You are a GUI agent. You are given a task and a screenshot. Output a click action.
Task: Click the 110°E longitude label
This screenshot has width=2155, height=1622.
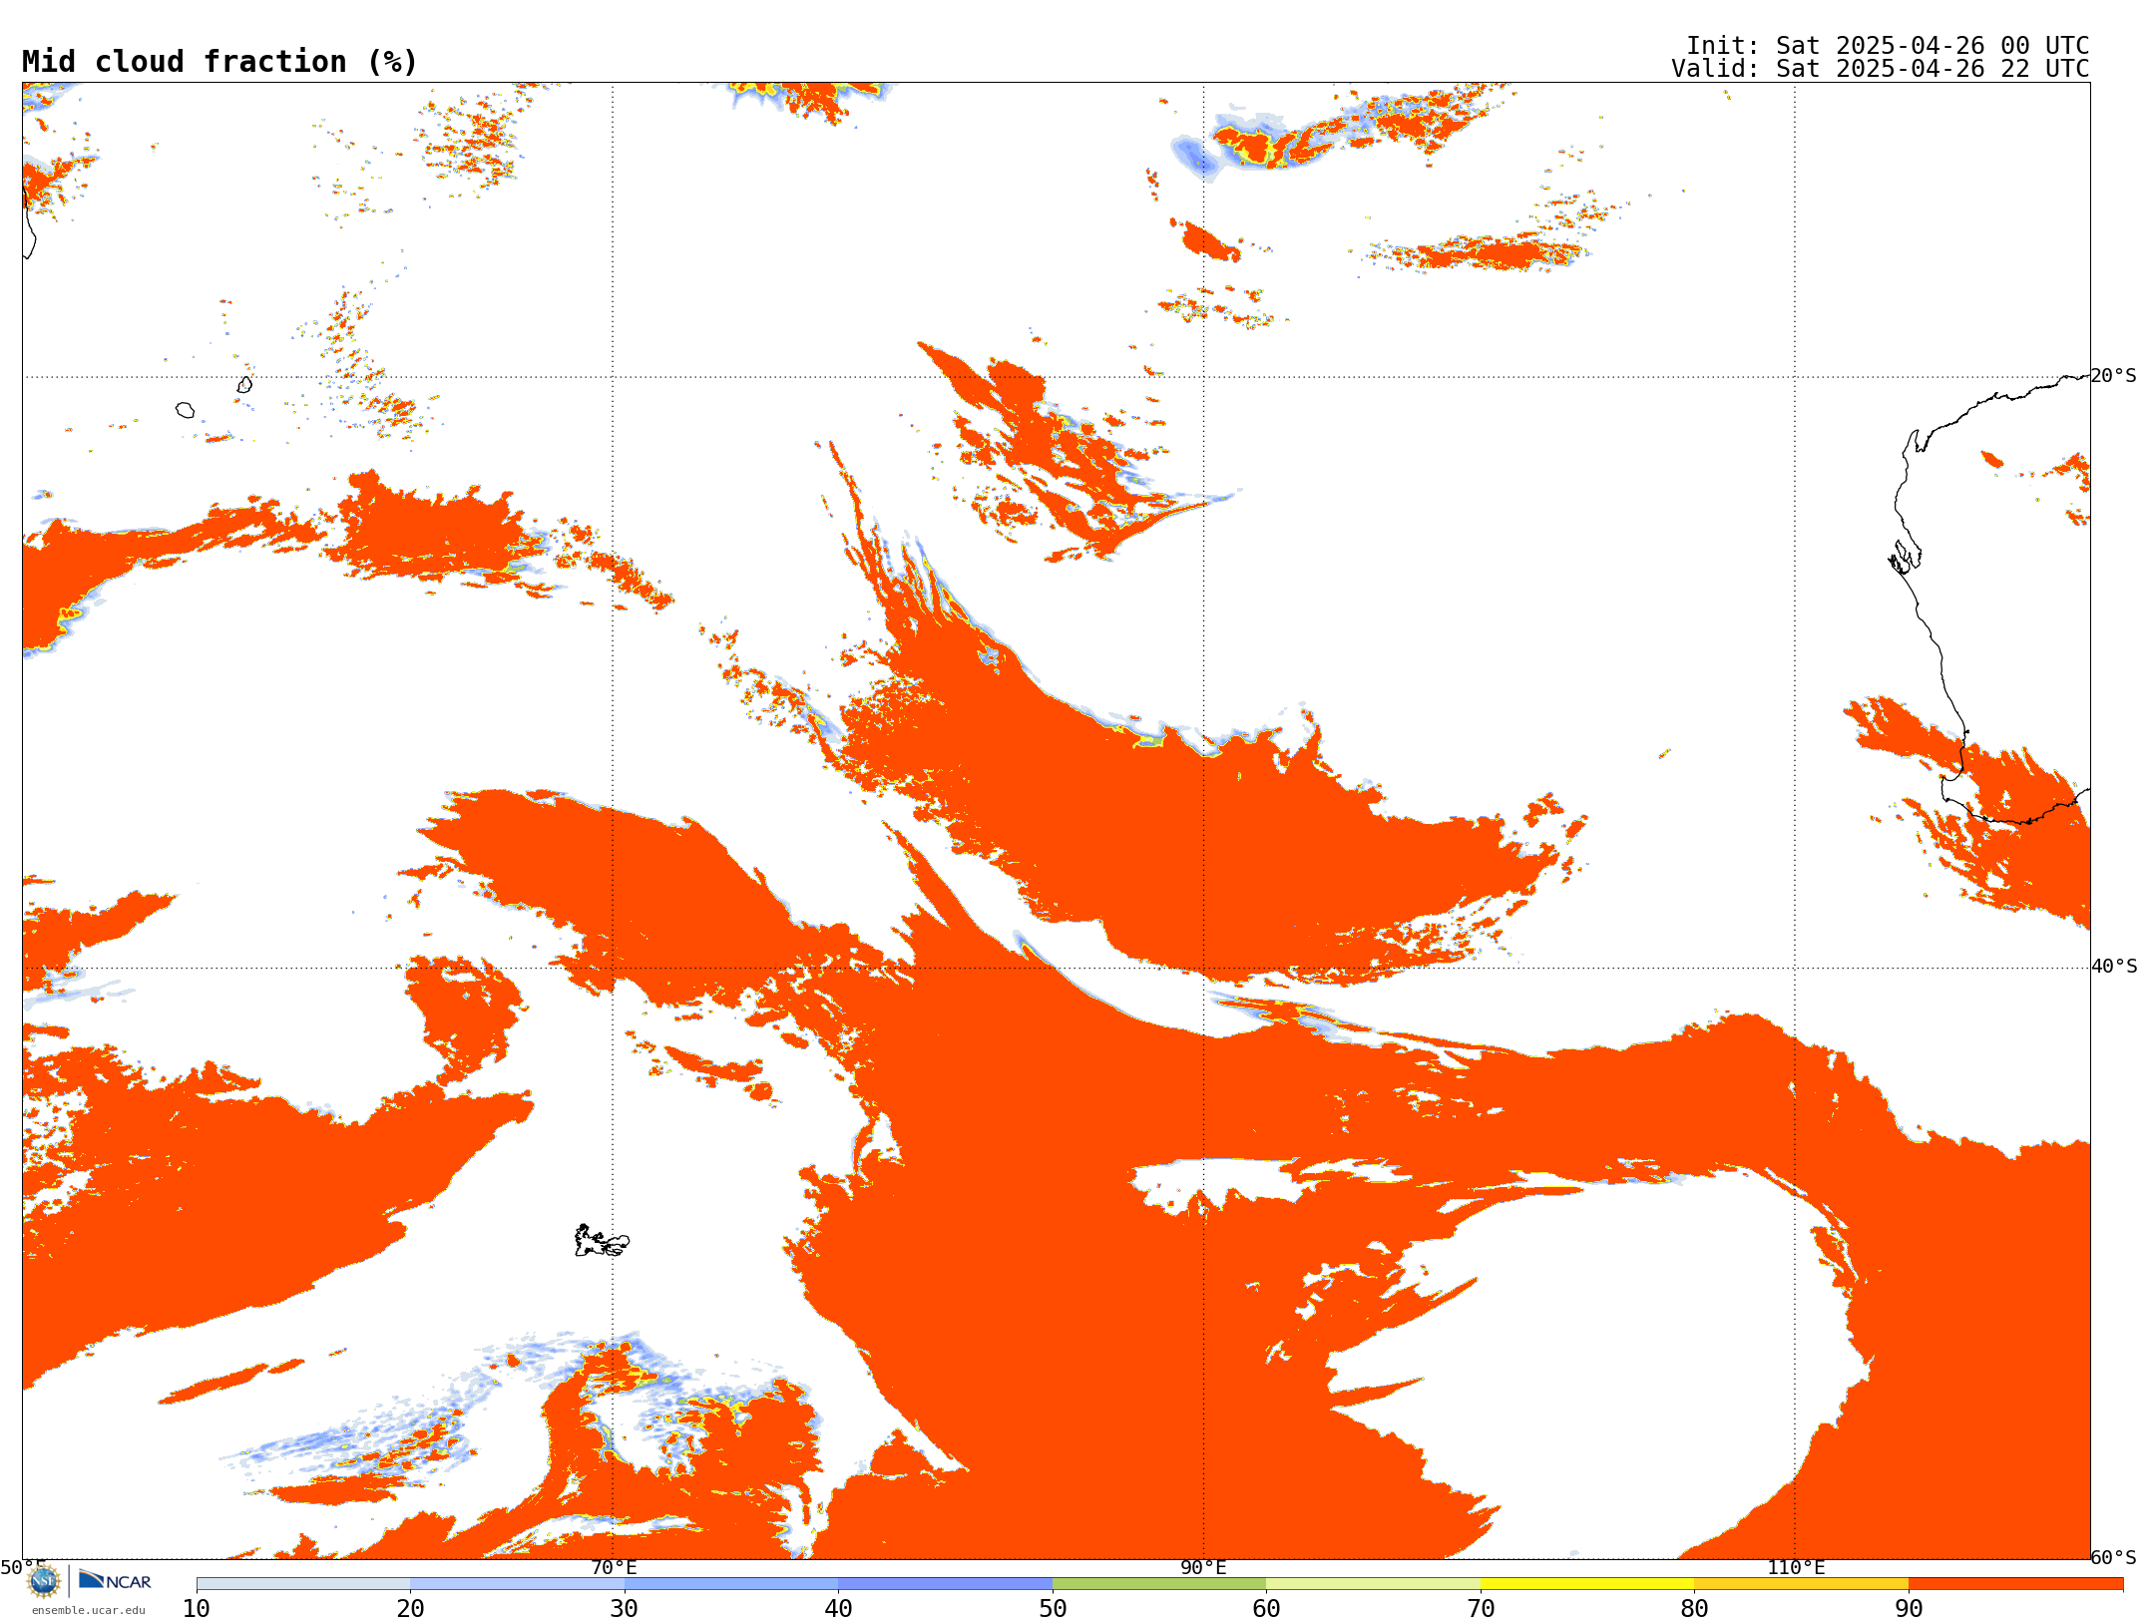coord(1796,1568)
